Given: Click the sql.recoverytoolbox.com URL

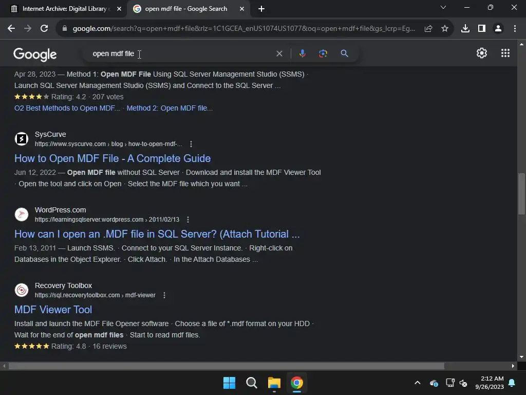Looking at the screenshot, I should click(95, 295).
